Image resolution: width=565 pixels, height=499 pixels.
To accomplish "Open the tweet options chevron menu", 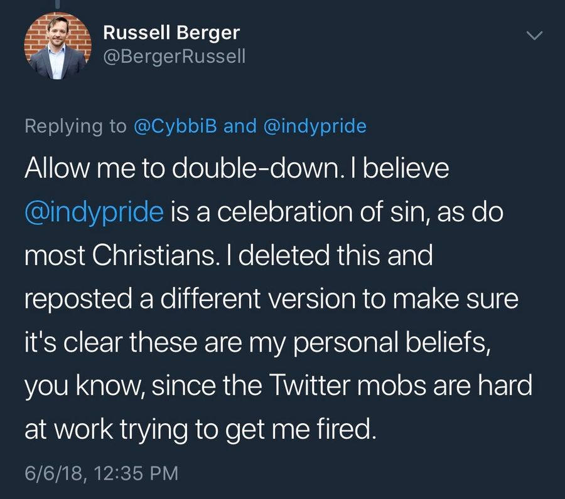I will (533, 37).
